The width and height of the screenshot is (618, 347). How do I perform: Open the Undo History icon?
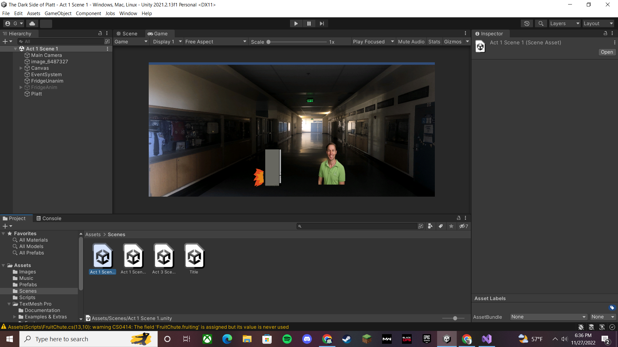(527, 23)
